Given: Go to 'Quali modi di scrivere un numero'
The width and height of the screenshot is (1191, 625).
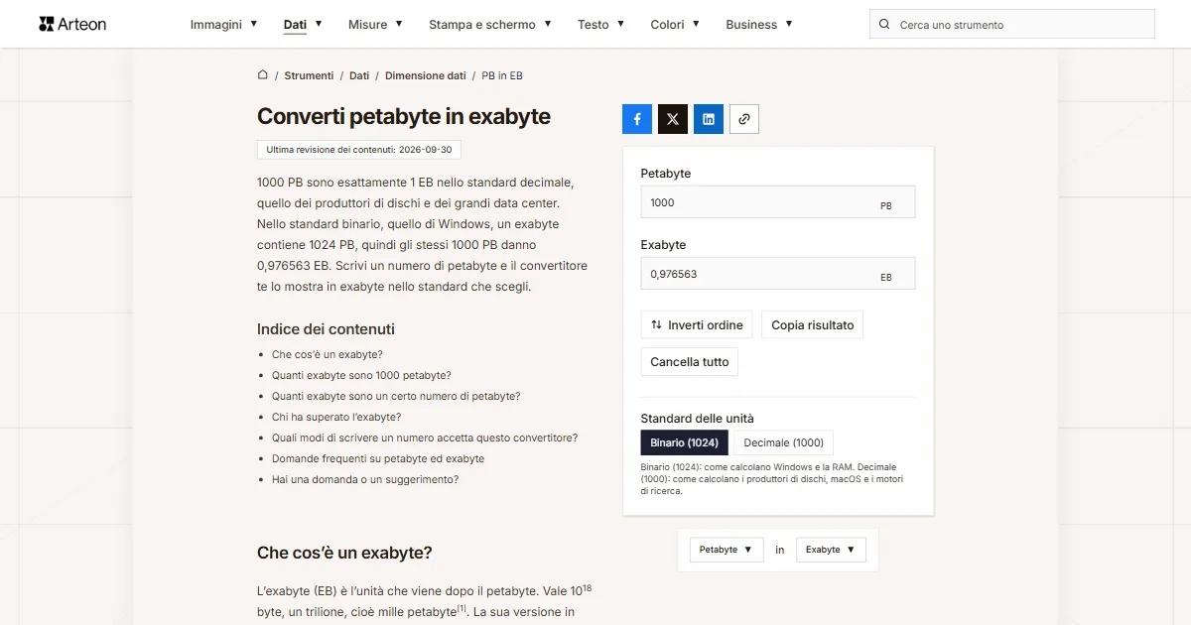Looking at the screenshot, I should coord(425,437).
